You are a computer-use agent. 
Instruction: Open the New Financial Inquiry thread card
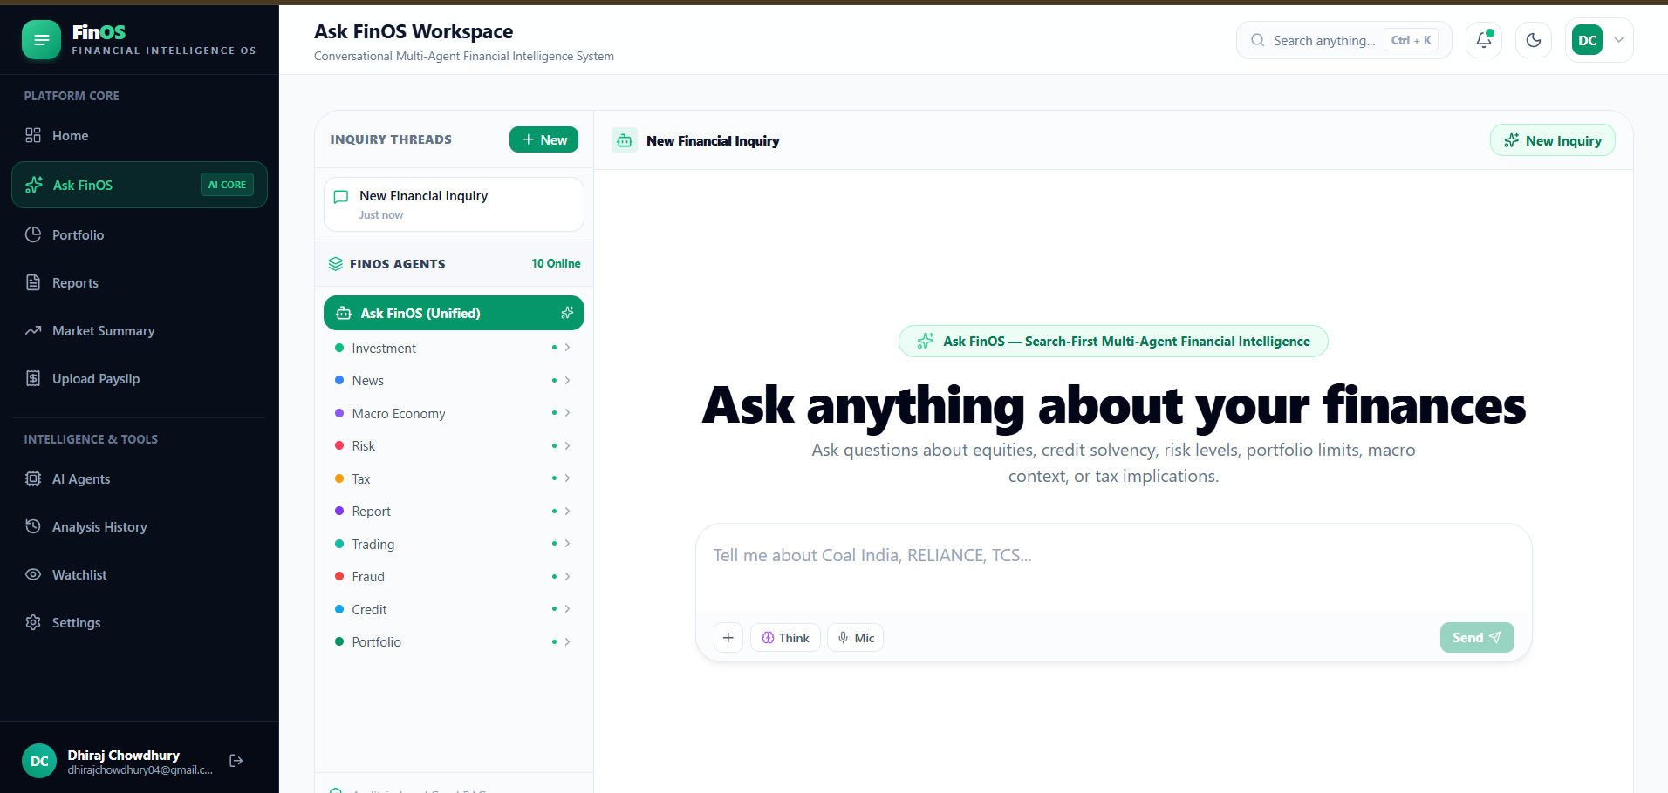click(x=454, y=205)
